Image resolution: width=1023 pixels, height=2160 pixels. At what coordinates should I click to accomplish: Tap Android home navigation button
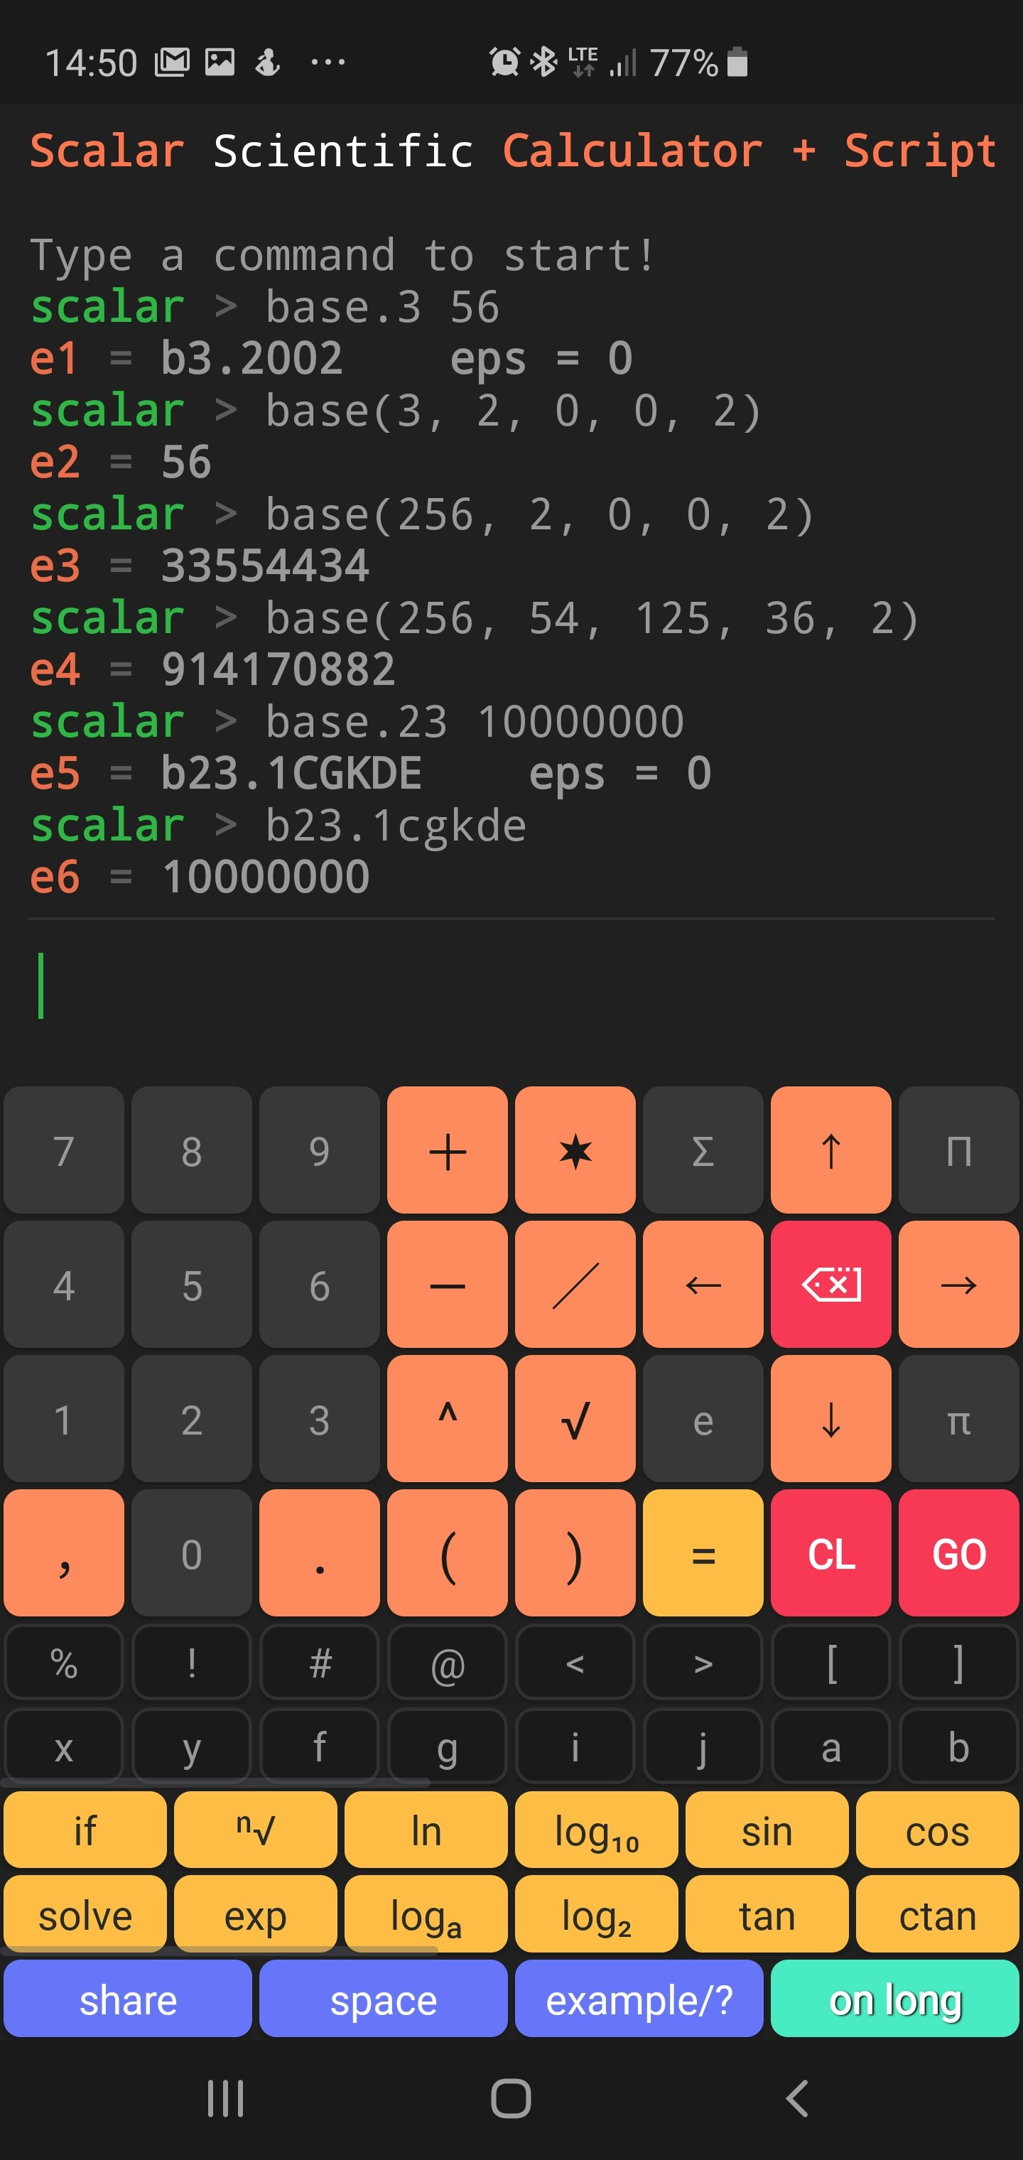[511, 2098]
